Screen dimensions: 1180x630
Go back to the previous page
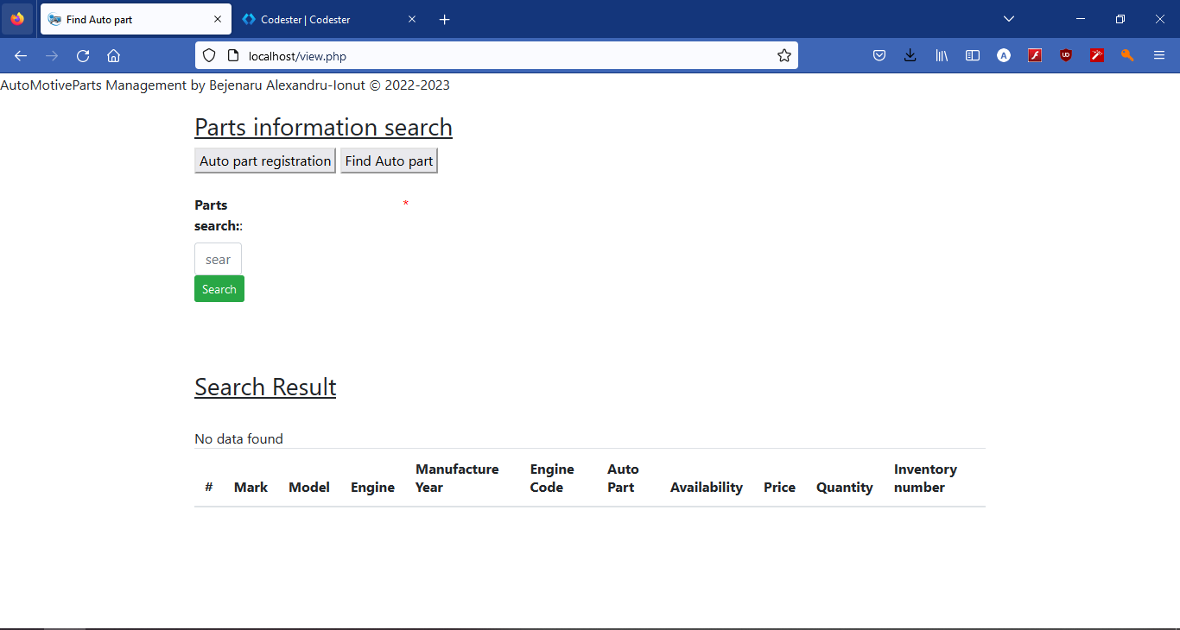[x=21, y=56]
